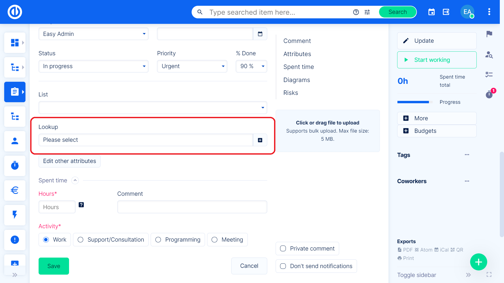Click the green Save button
The image size is (504, 283).
[x=54, y=266]
